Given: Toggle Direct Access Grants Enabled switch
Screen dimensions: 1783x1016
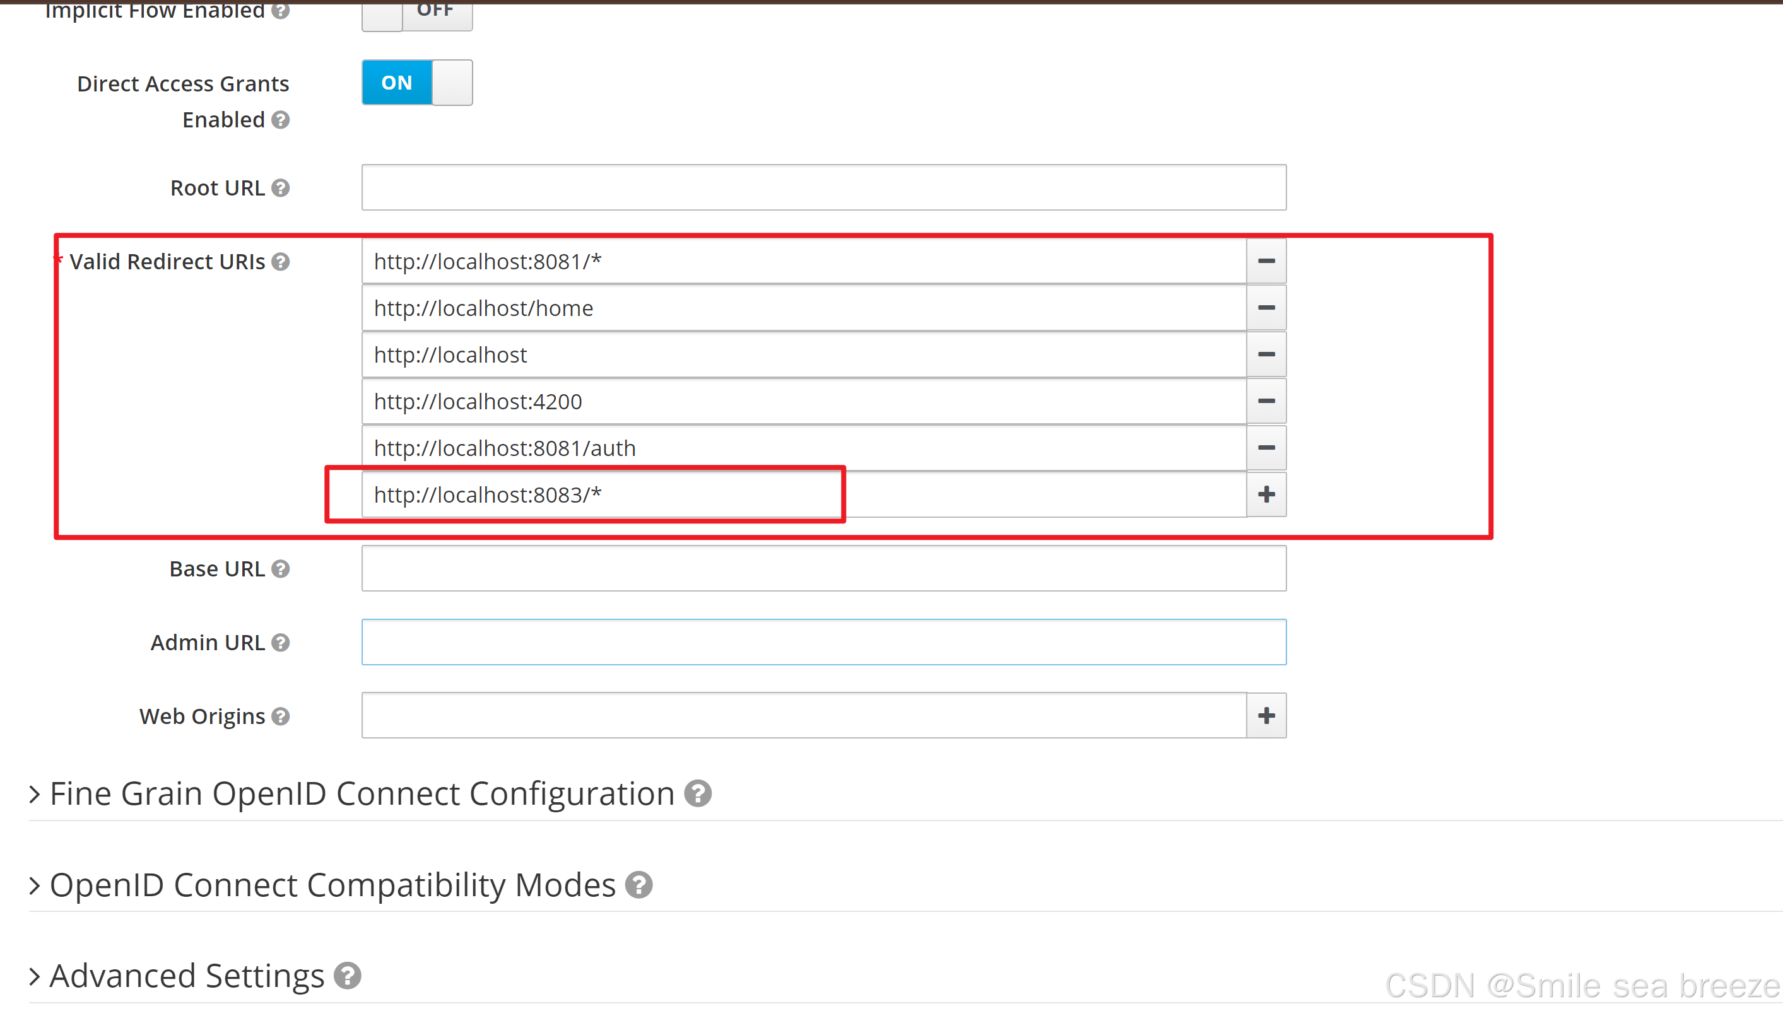Looking at the screenshot, I should click(x=417, y=83).
